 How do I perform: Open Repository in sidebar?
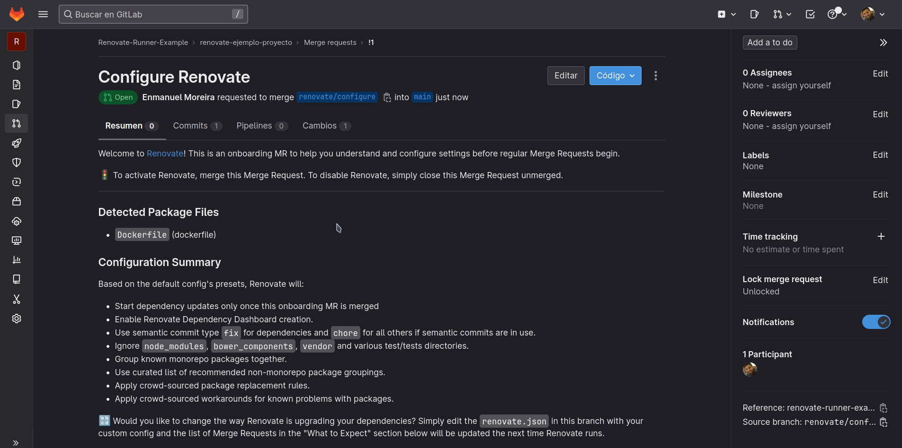point(17,85)
